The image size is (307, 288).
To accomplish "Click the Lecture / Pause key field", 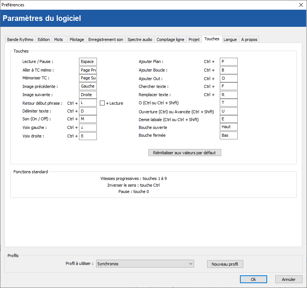I will click(x=88, y=62).
